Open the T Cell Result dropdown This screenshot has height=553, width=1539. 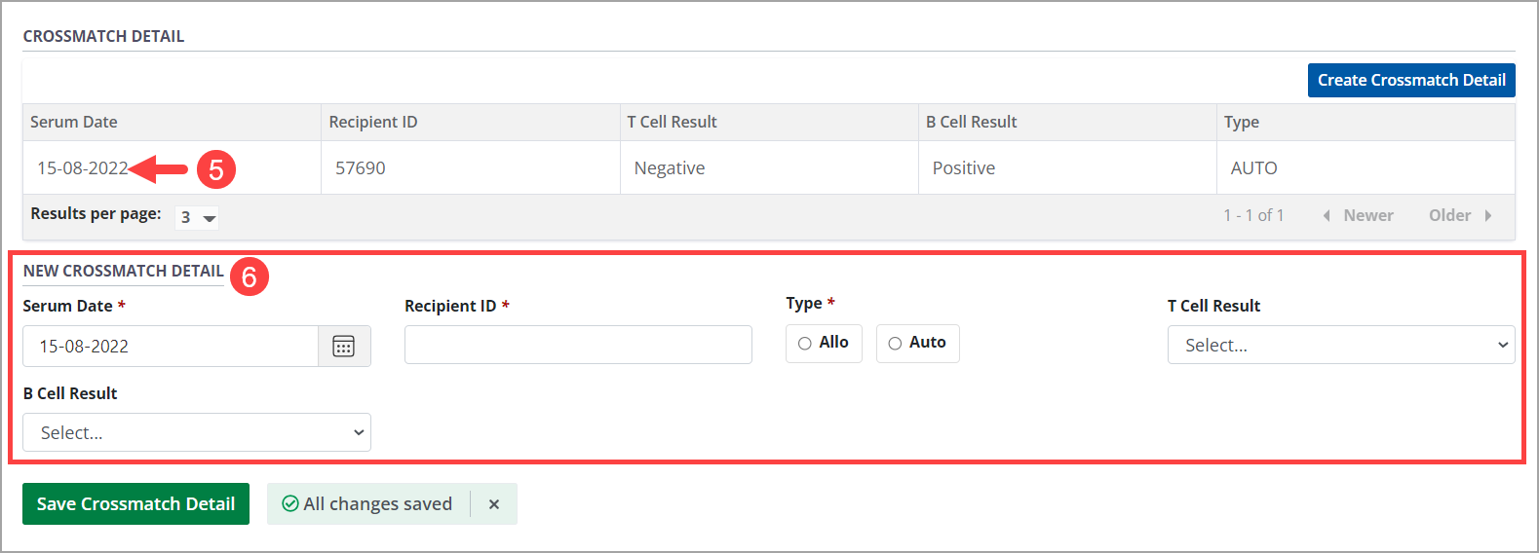[x=1340, y=346]
